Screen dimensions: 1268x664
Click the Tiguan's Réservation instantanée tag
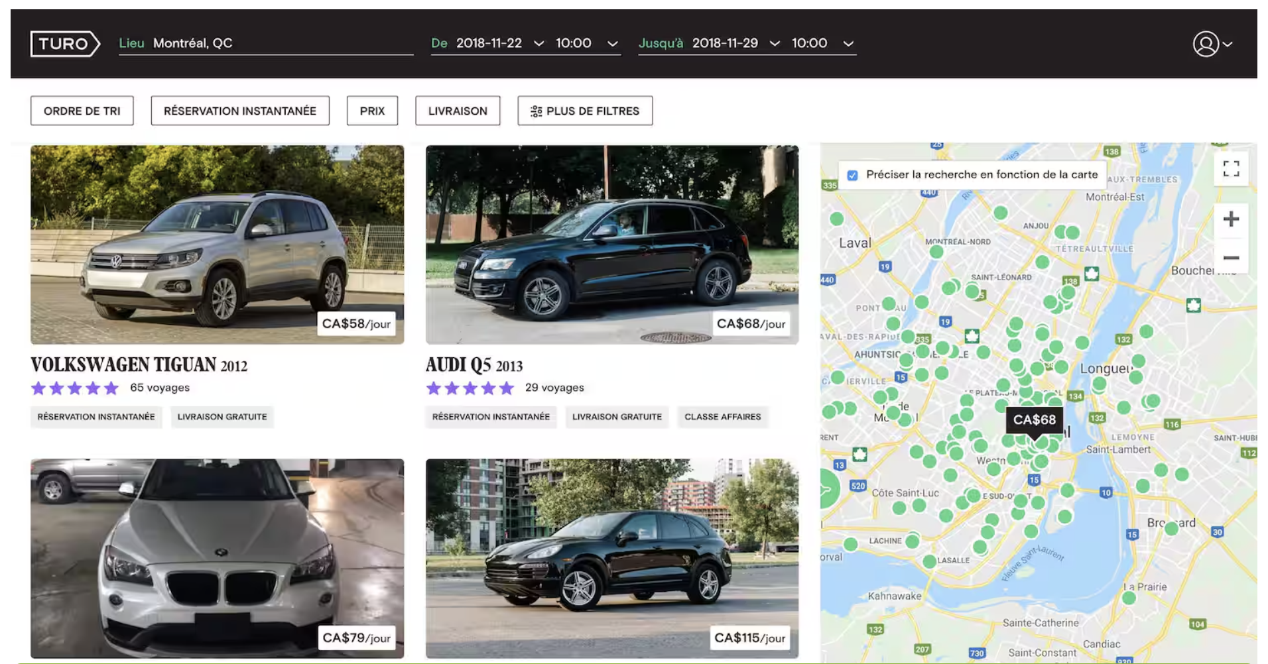point(96,417)
